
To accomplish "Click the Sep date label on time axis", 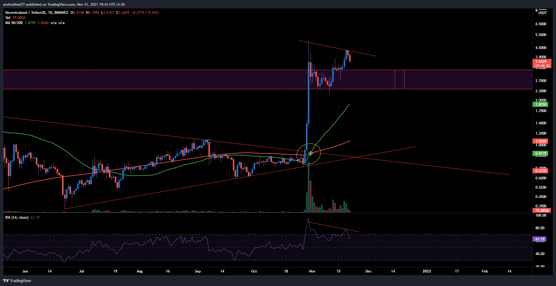I will point(198,271).
